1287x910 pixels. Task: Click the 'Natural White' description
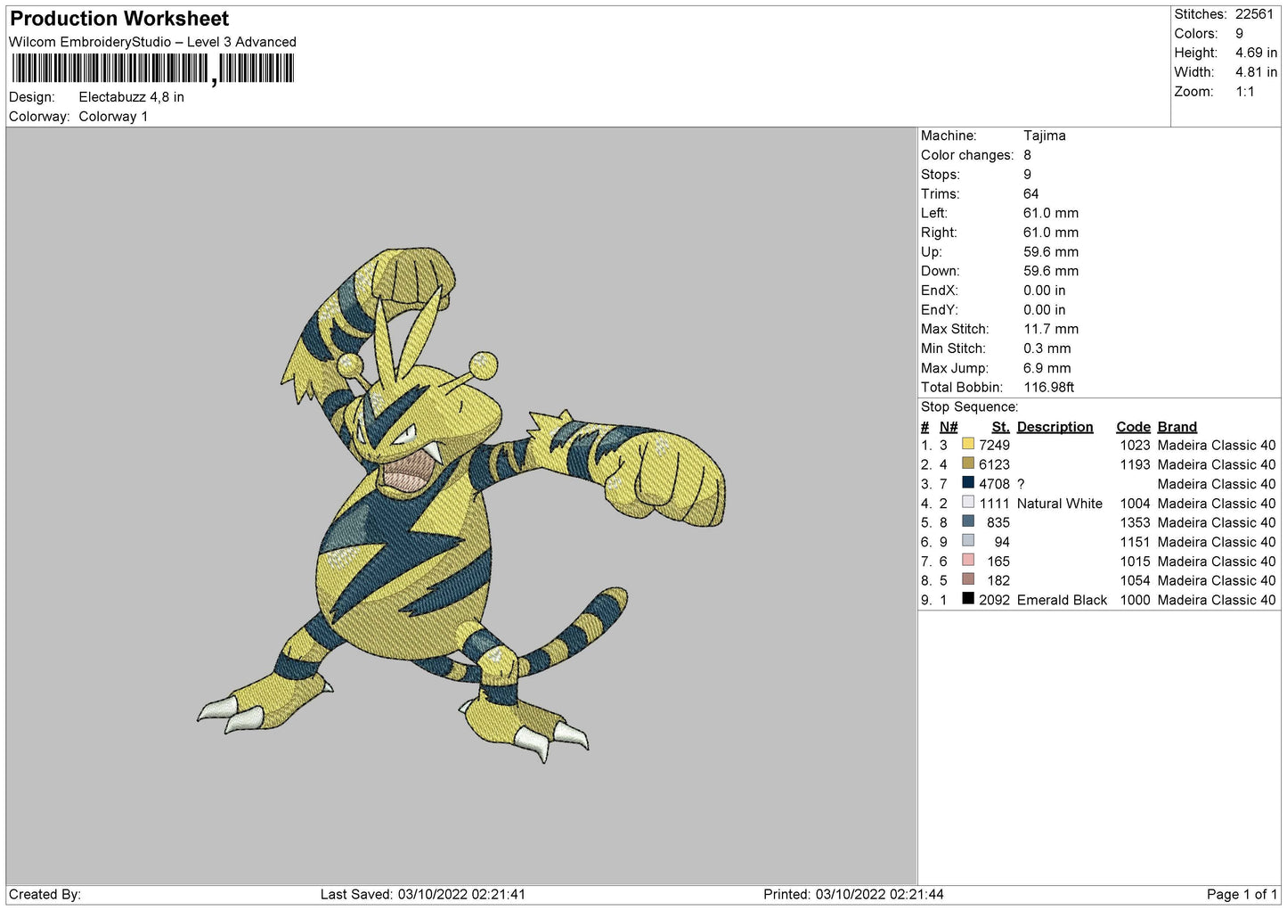[1060, 504]
